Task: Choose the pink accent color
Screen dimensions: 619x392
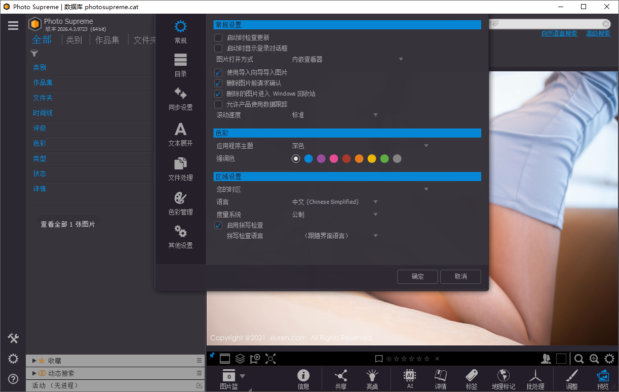Action: [x=334, y=159]
